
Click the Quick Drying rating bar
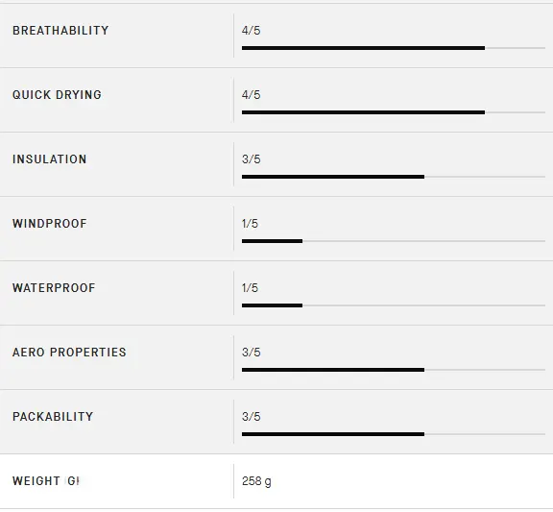(x=394, y=112)
